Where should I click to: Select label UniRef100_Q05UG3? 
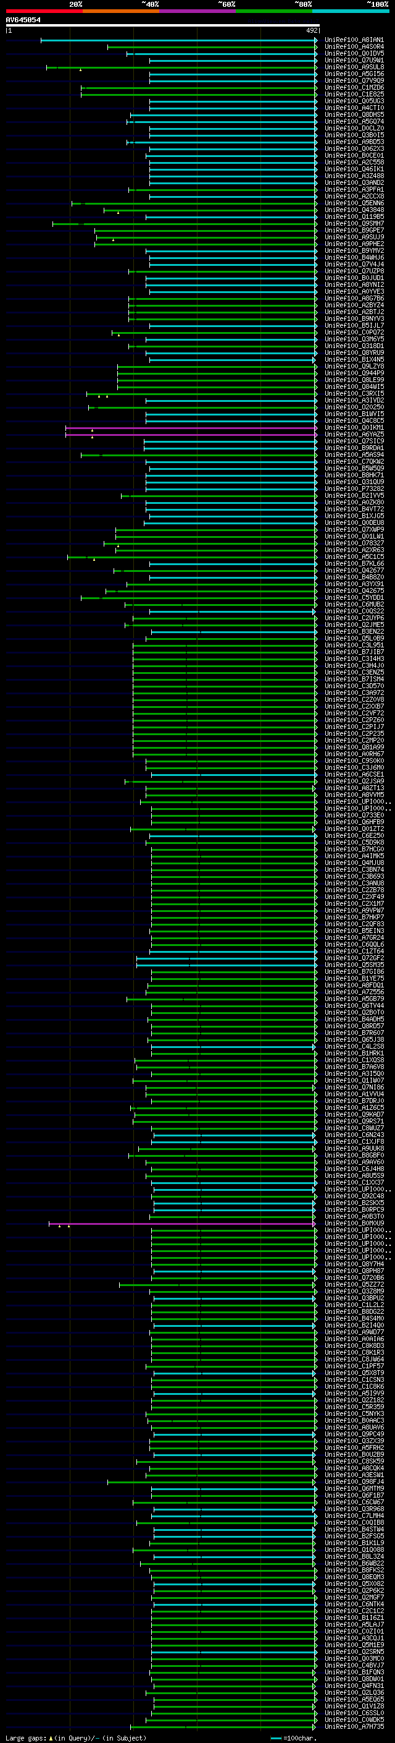[354, 101]
